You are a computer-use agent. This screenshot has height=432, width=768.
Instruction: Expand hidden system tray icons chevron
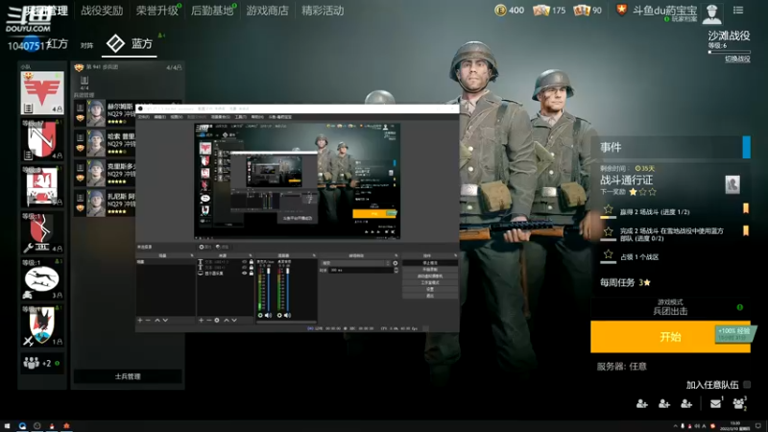pos(676,426)
